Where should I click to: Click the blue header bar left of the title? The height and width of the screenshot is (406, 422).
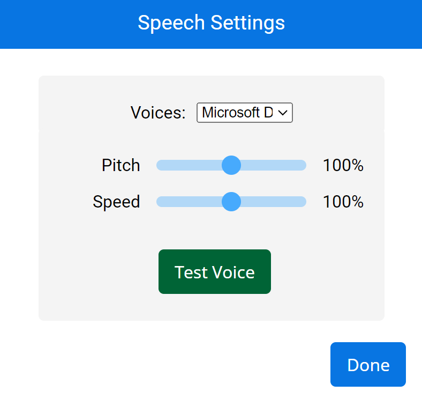tap(64, 24)
